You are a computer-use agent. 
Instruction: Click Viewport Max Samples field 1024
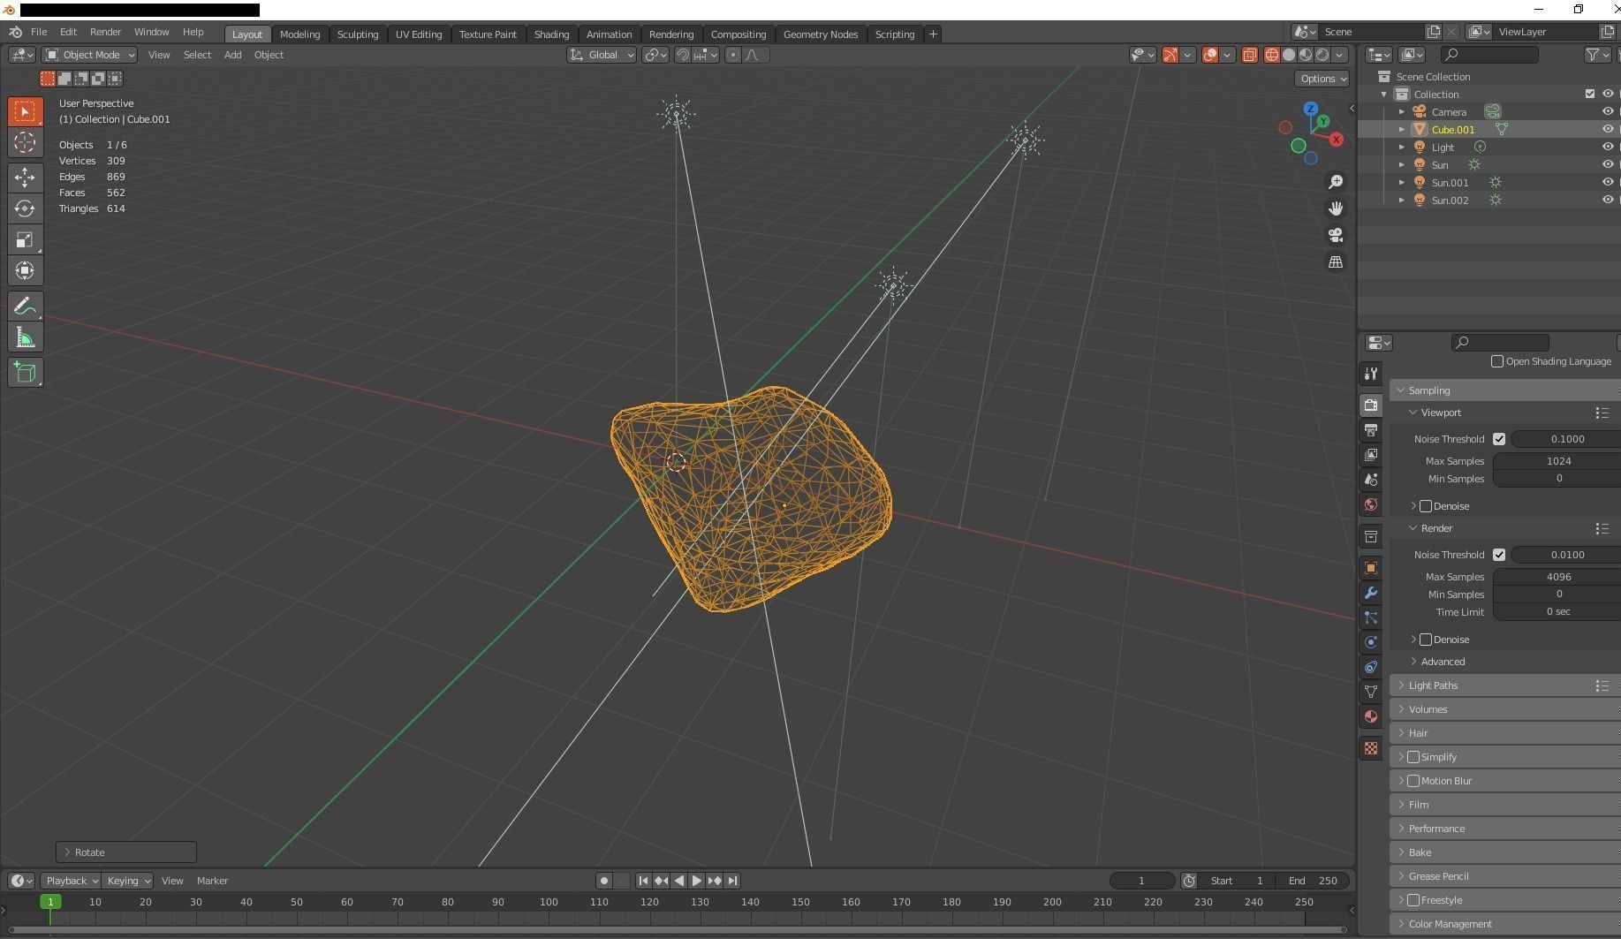point(1557,461)
